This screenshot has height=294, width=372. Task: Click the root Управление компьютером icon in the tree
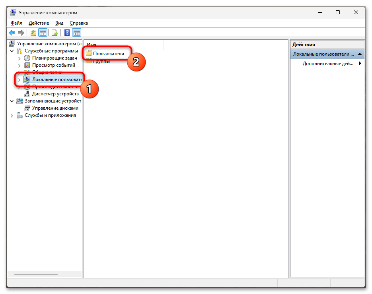point(12,44)
